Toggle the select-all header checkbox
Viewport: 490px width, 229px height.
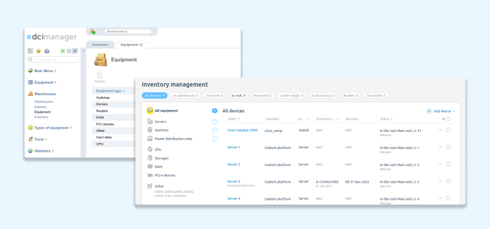(x=448, y=118)
